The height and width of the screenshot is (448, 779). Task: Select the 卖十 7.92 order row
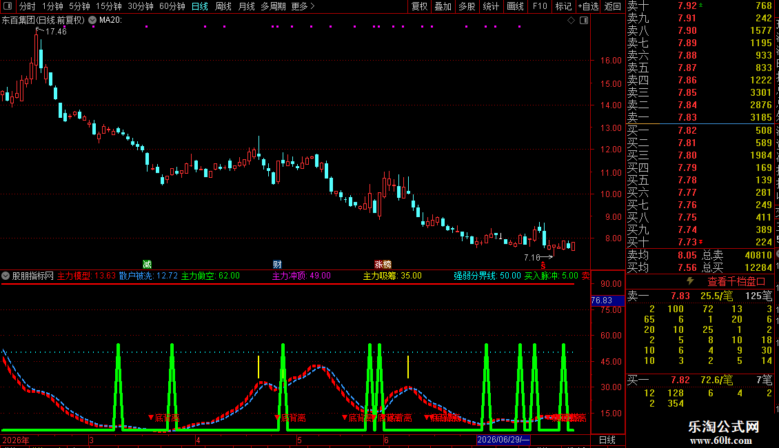tap(700, 6)
